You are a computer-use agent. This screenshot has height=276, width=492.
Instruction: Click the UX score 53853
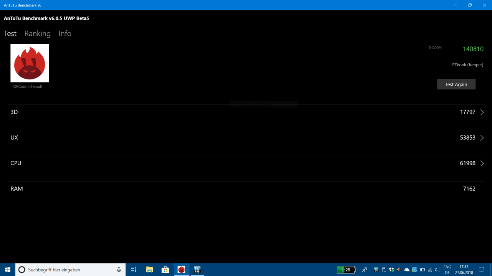468,138
